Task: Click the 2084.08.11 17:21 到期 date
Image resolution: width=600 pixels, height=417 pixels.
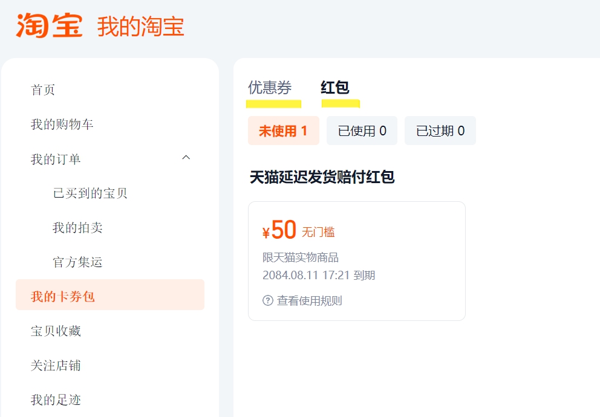Action: pos(319,275)
